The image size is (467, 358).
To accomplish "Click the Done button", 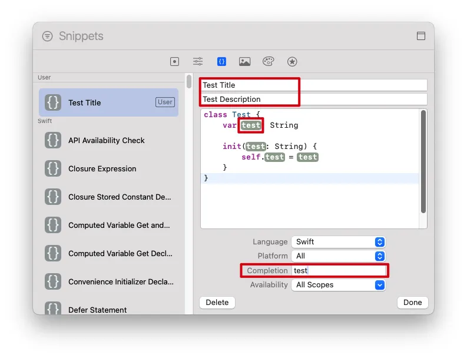I will [x=412, y=302].
